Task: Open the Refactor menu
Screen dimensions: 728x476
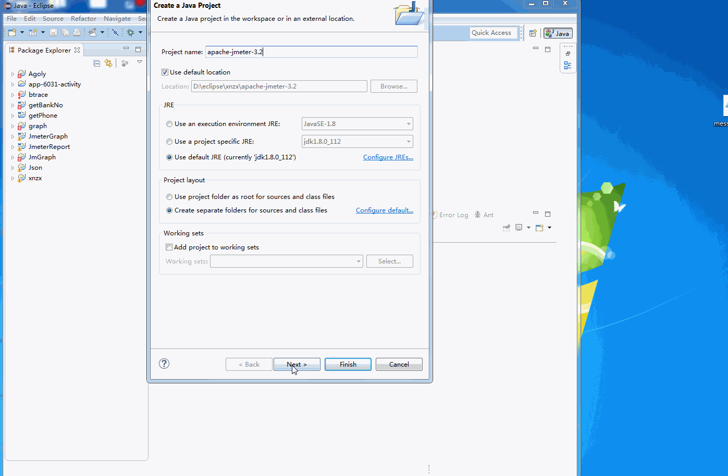Action: (84, 18)
